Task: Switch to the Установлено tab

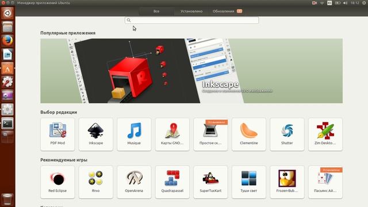Action: tap(191, 11)
